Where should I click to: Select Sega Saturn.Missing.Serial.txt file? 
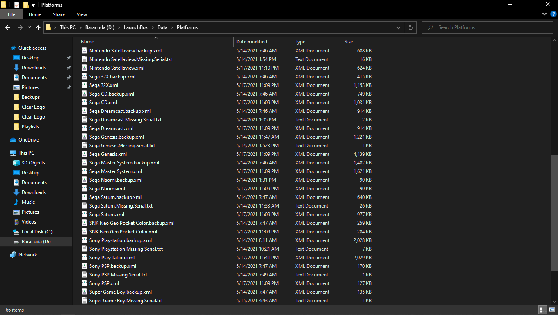point(121,206)
